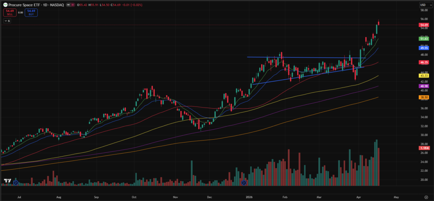Open the USD currency dropdown

pyautogui.click(x=424, y=5)
